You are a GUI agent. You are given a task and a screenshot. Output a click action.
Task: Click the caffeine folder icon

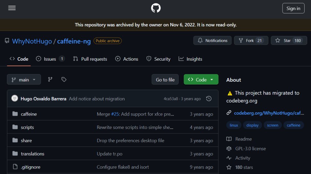15,114
